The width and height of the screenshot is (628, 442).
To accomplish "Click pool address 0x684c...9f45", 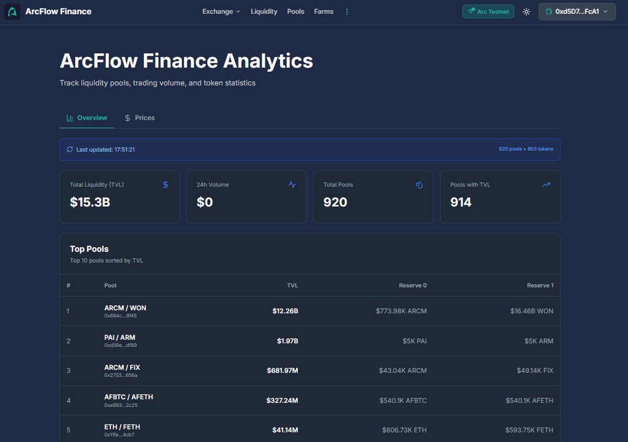I will coord(120,316).
